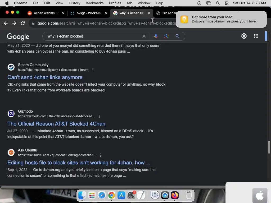The image size is (271, 203).
Task: Open the View menu
Action: coord(60,3)
